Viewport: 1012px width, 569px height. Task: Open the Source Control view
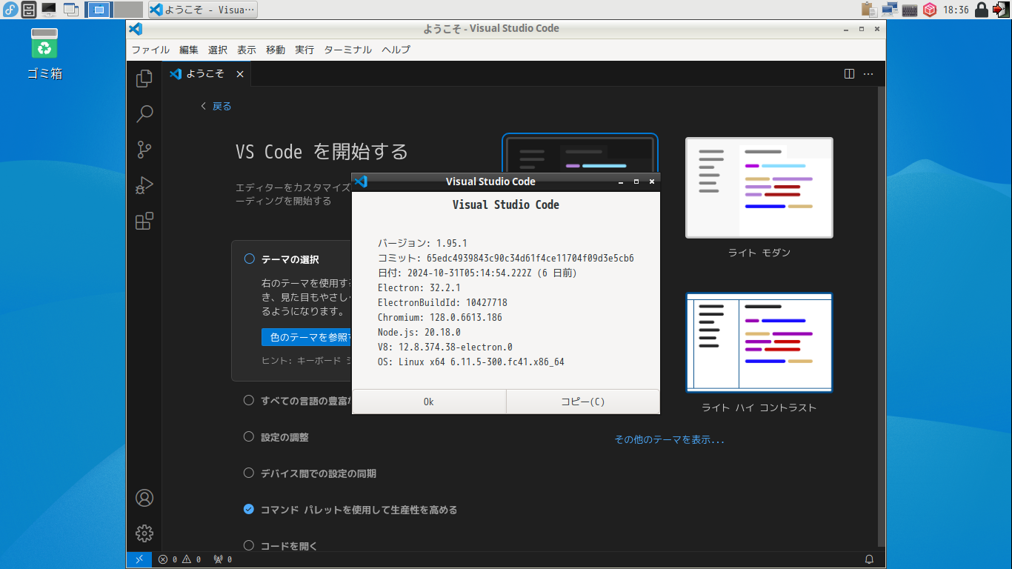(x=144, y=150)
